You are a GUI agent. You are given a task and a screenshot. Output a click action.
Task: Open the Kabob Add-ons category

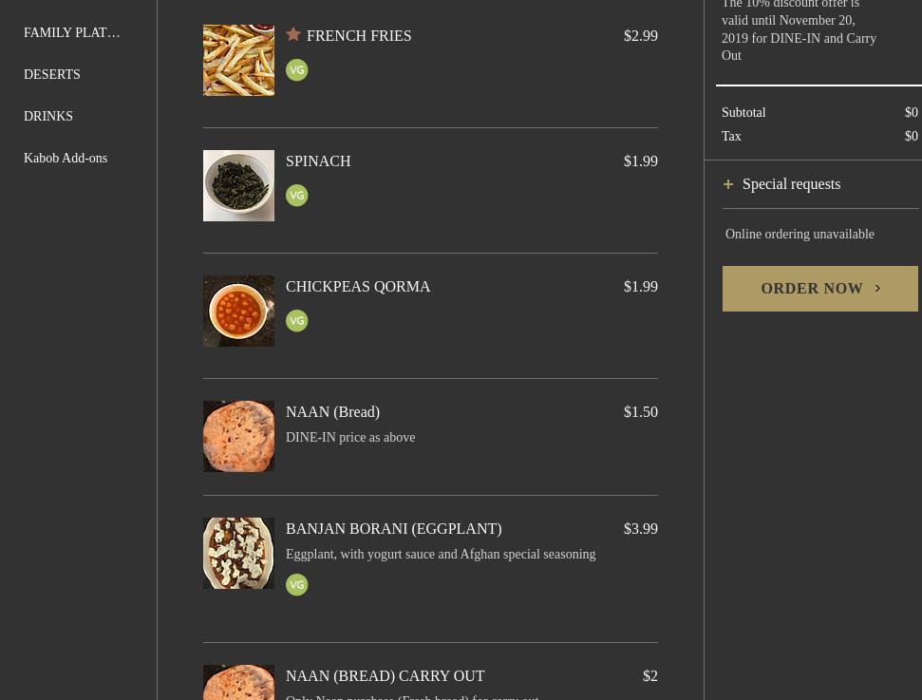(x=66, y=158)
